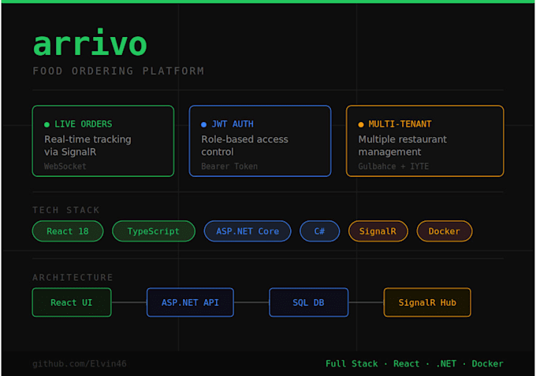Viewport: 536px width, 376px height.
Task: Click the ASP.NET API architecture box
Action: pos(190,302)
